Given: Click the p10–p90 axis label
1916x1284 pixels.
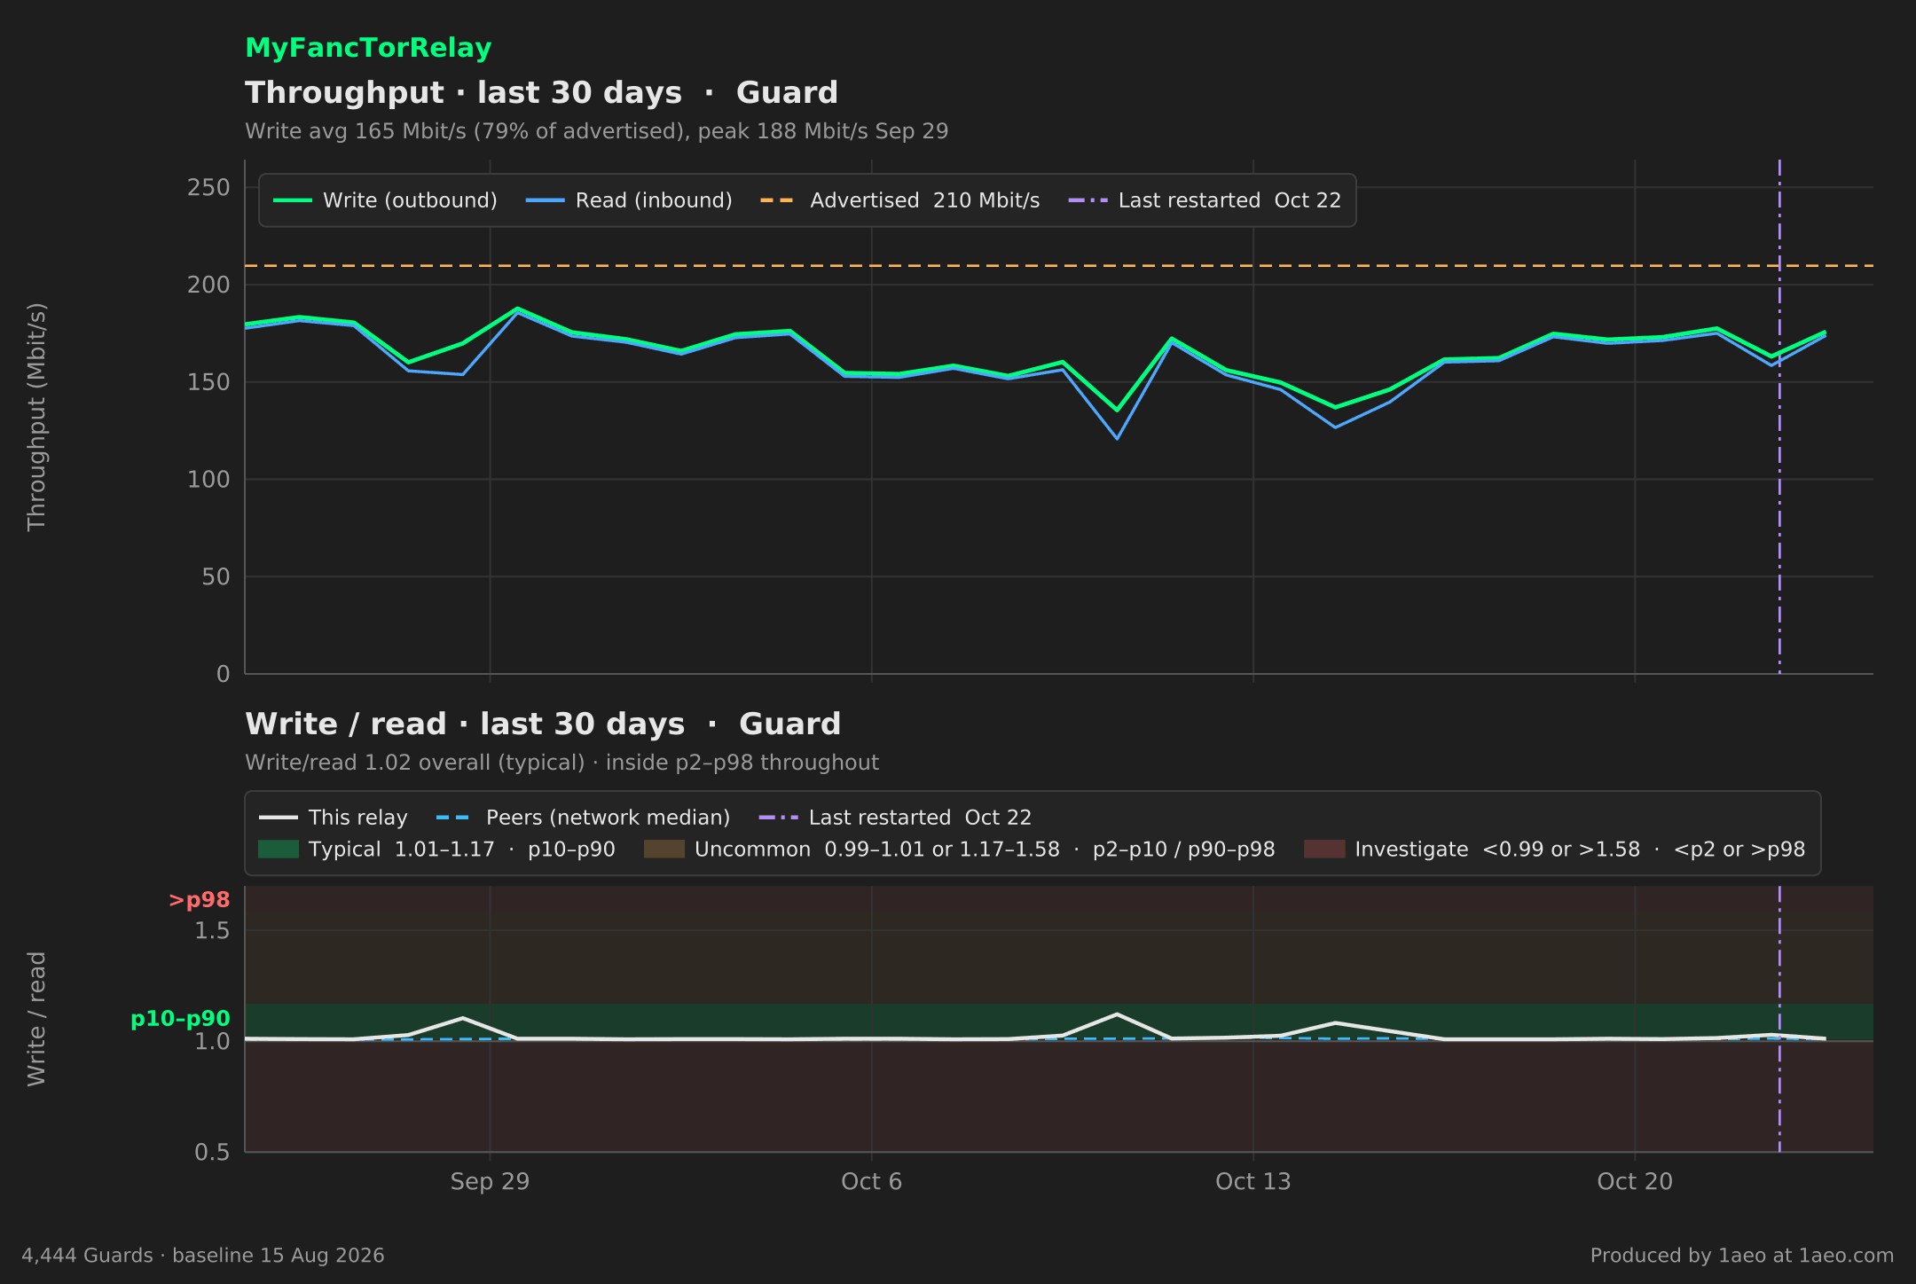Looking at the screenshot, I should [180, 1019].
